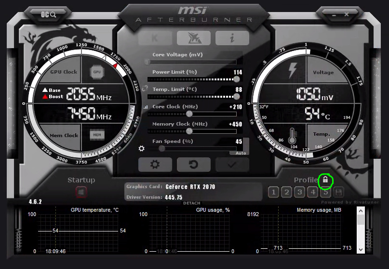Click the Core Clock value +210
Viewport: 389px width, 269px height.
click(x=235, y=107)
